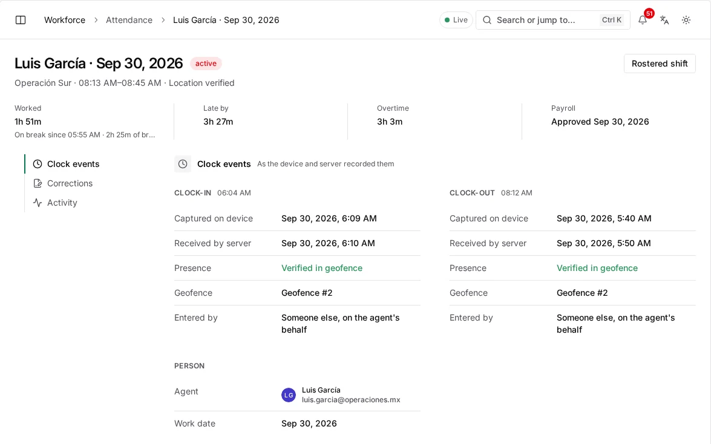Image resolution: width=711 pixels, height=444 pixels.
Task: Go to Attendance breadcrumb
Action: (129, 20)
